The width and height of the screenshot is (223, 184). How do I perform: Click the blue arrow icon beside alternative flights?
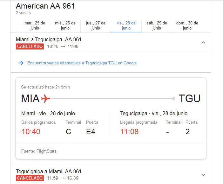(21, 63)
